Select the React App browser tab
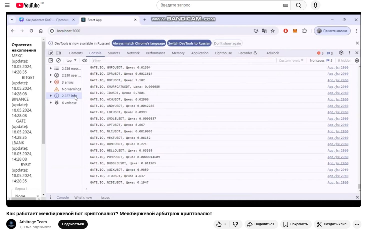Image resolution: width=365 pixels, height=231 pixels. pos(107,20)
